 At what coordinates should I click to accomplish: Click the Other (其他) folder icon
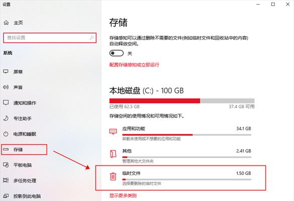click(113, 154)
